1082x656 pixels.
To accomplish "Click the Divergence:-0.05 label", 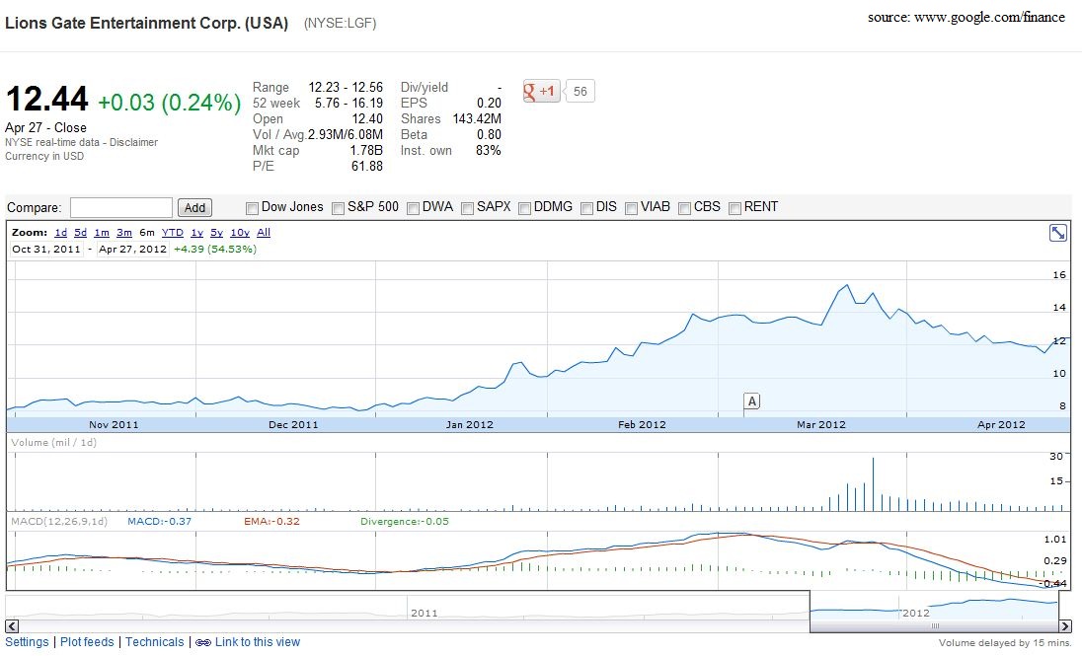I will (405, 522).
